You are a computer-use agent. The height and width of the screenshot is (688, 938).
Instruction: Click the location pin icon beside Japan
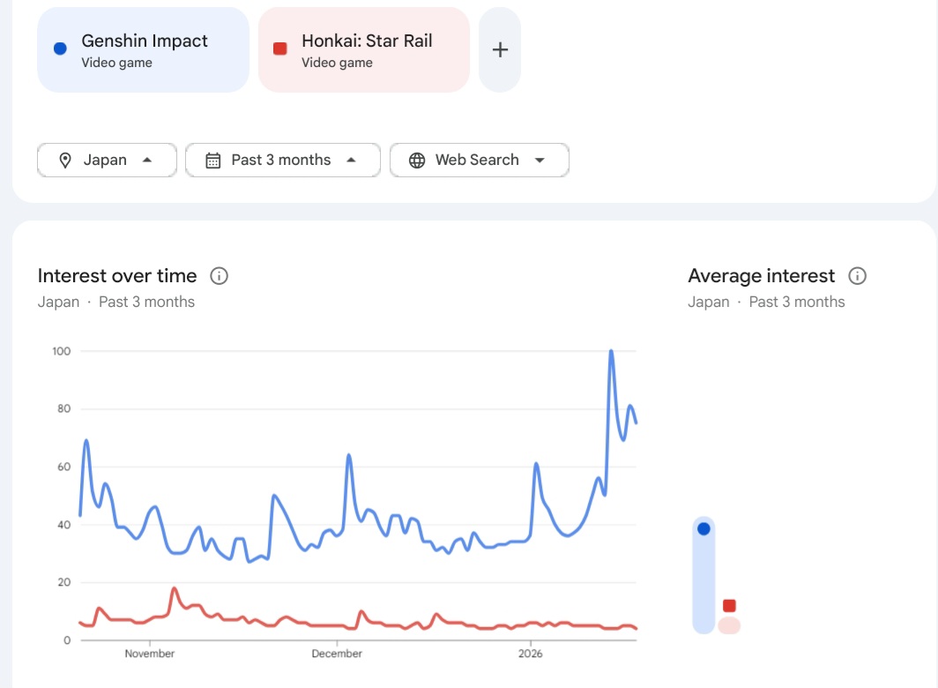[64, 161]
